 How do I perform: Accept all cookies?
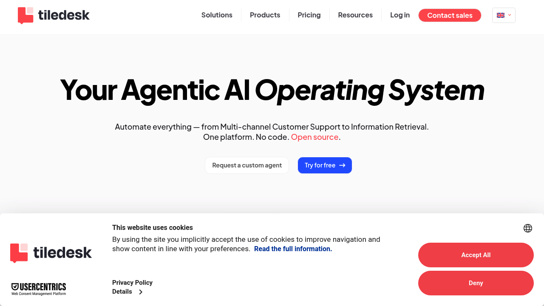tap(476, 255)
